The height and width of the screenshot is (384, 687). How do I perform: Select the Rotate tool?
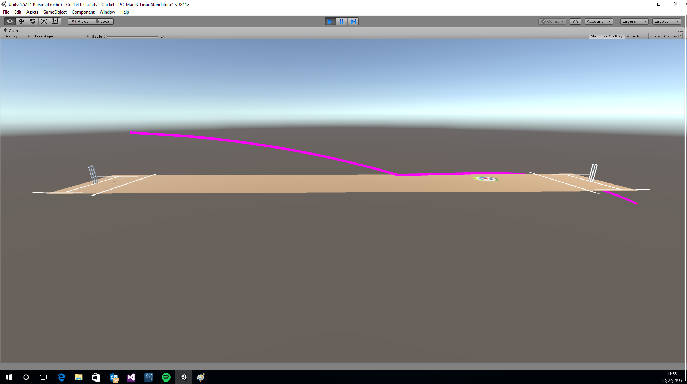(x=32, y=21)
